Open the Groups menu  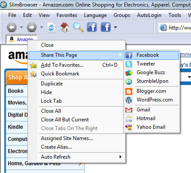[x=122, y=15]
